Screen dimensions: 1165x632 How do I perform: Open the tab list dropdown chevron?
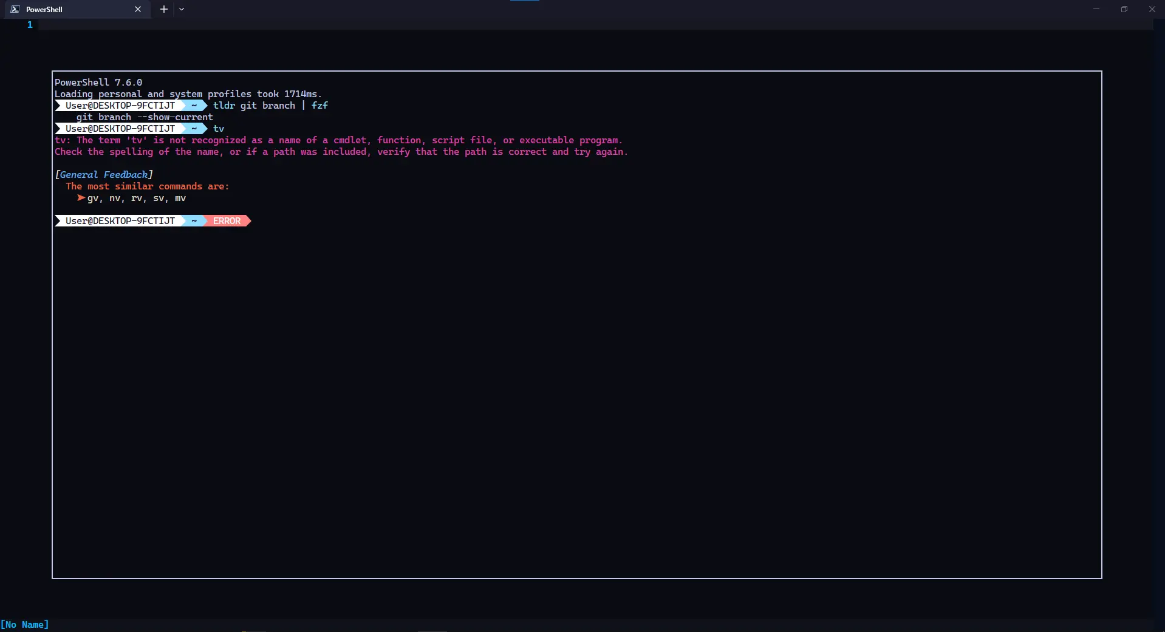[x=182, y=9]
